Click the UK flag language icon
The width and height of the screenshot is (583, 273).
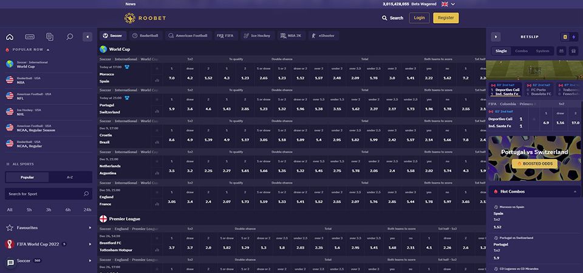coord(445,4)
